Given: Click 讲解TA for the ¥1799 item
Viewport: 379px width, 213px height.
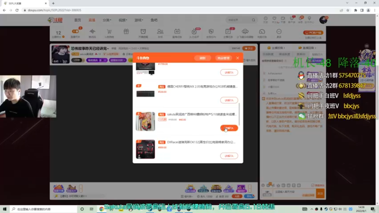Looking at the screenshot, I should pos(229,72).
